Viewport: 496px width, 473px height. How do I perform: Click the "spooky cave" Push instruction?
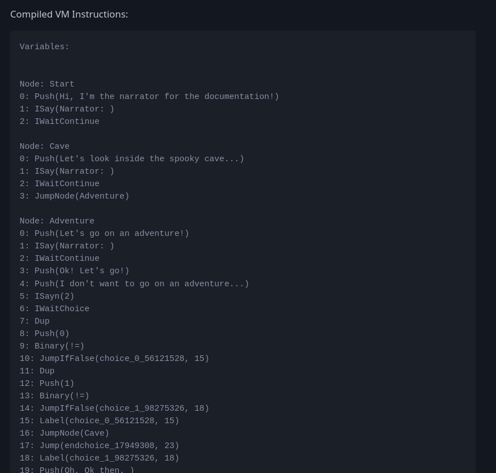click(132, 159)
